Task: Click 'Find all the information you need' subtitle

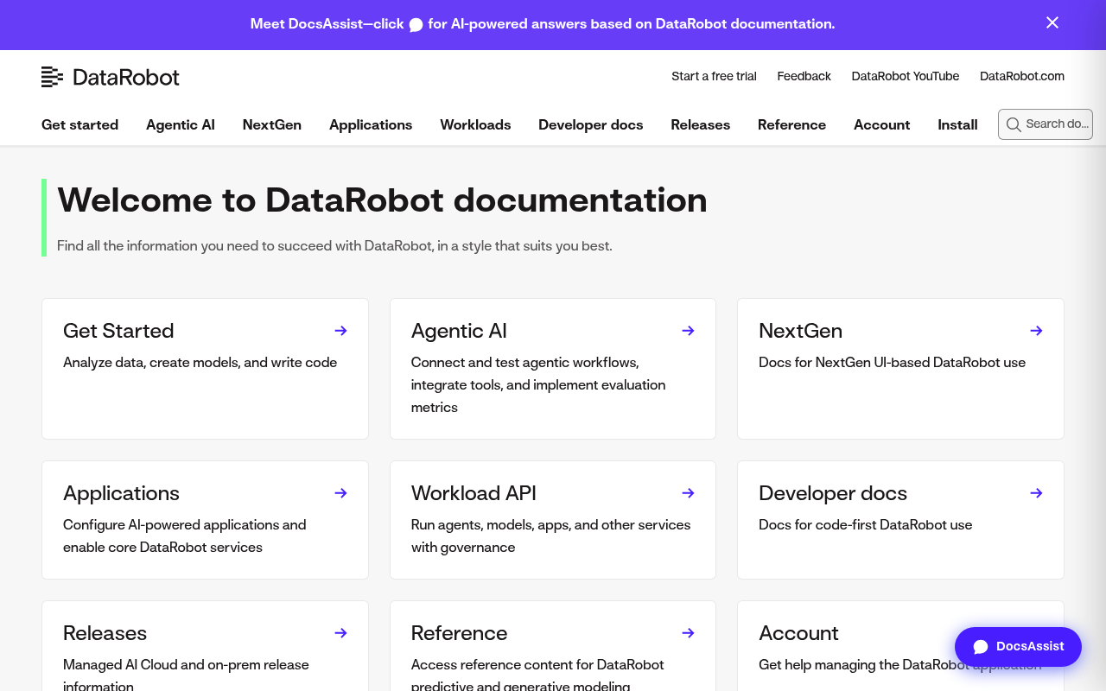Action: click(334, 246)
